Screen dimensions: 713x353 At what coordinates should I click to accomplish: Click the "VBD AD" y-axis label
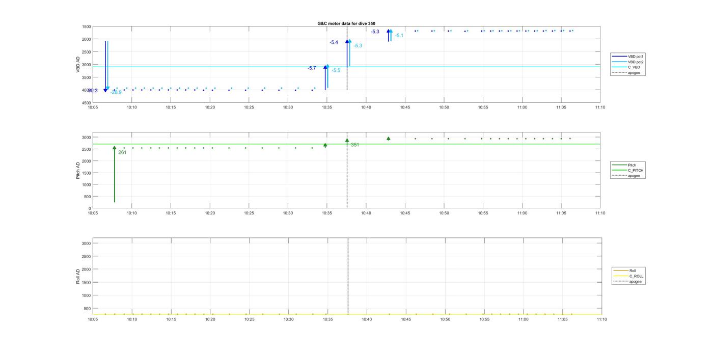pyautogui.click(x=78, y=64)
